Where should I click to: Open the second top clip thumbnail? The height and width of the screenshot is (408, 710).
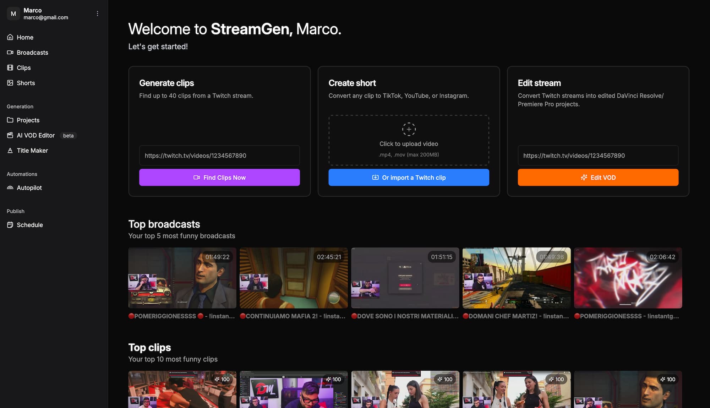294,390
